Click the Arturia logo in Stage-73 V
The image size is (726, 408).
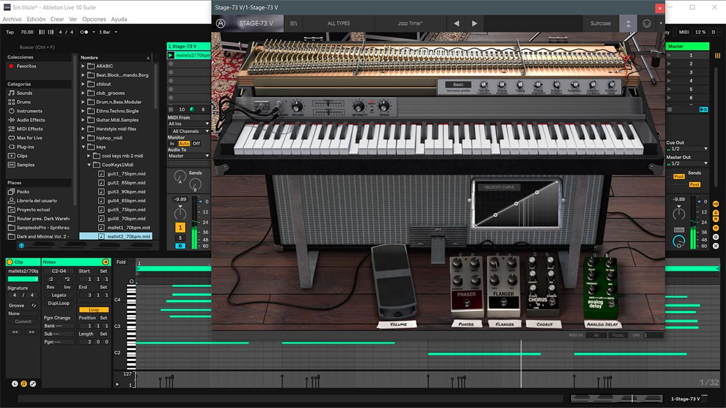220,24
